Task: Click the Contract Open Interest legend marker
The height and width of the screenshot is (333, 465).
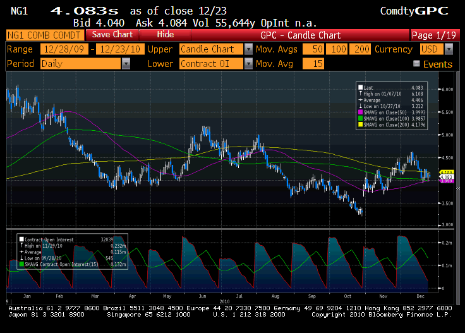Action: 20,240
